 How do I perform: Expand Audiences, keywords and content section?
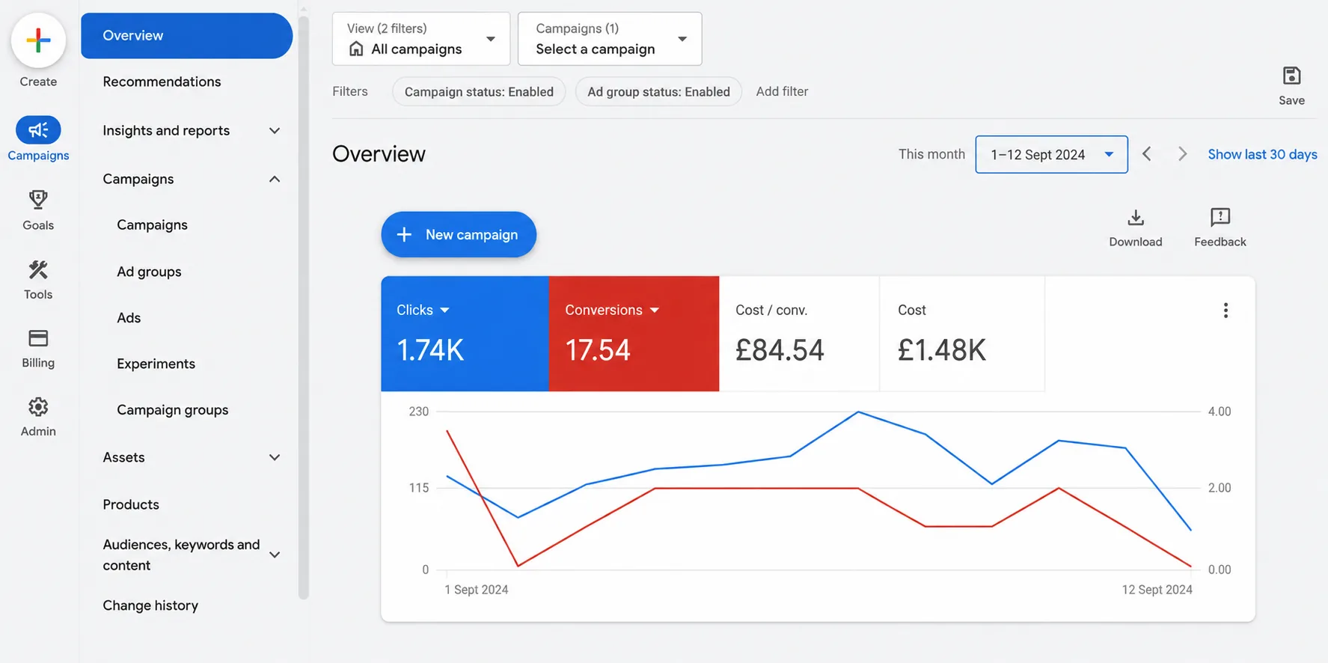tap(275, 555)
